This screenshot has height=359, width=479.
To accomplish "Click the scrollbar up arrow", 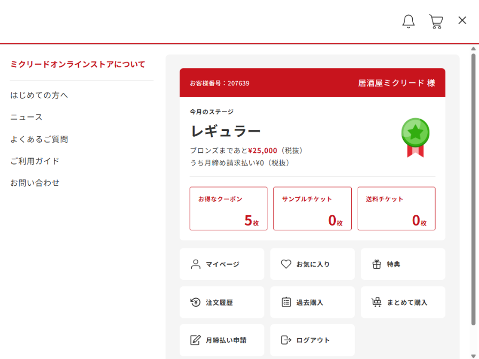I will [x=473, y=49].
